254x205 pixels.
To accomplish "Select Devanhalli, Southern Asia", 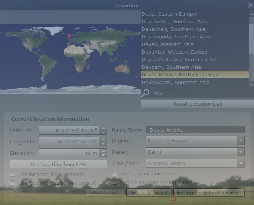I will pyautogui.click(x=195, y=29).
